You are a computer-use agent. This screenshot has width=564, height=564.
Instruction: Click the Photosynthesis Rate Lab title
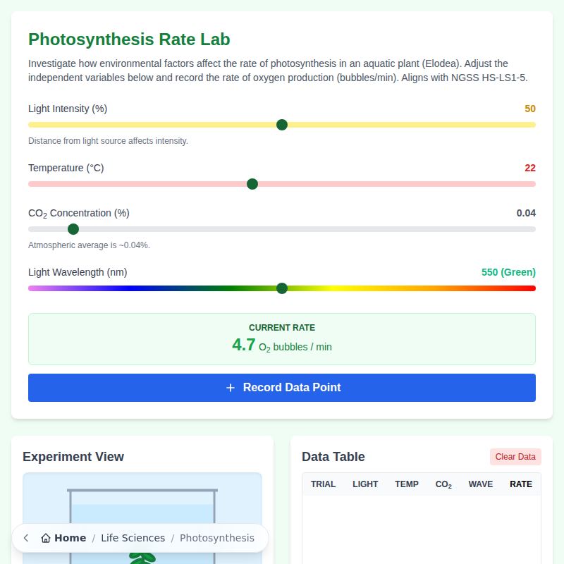[x=129, y=39]
